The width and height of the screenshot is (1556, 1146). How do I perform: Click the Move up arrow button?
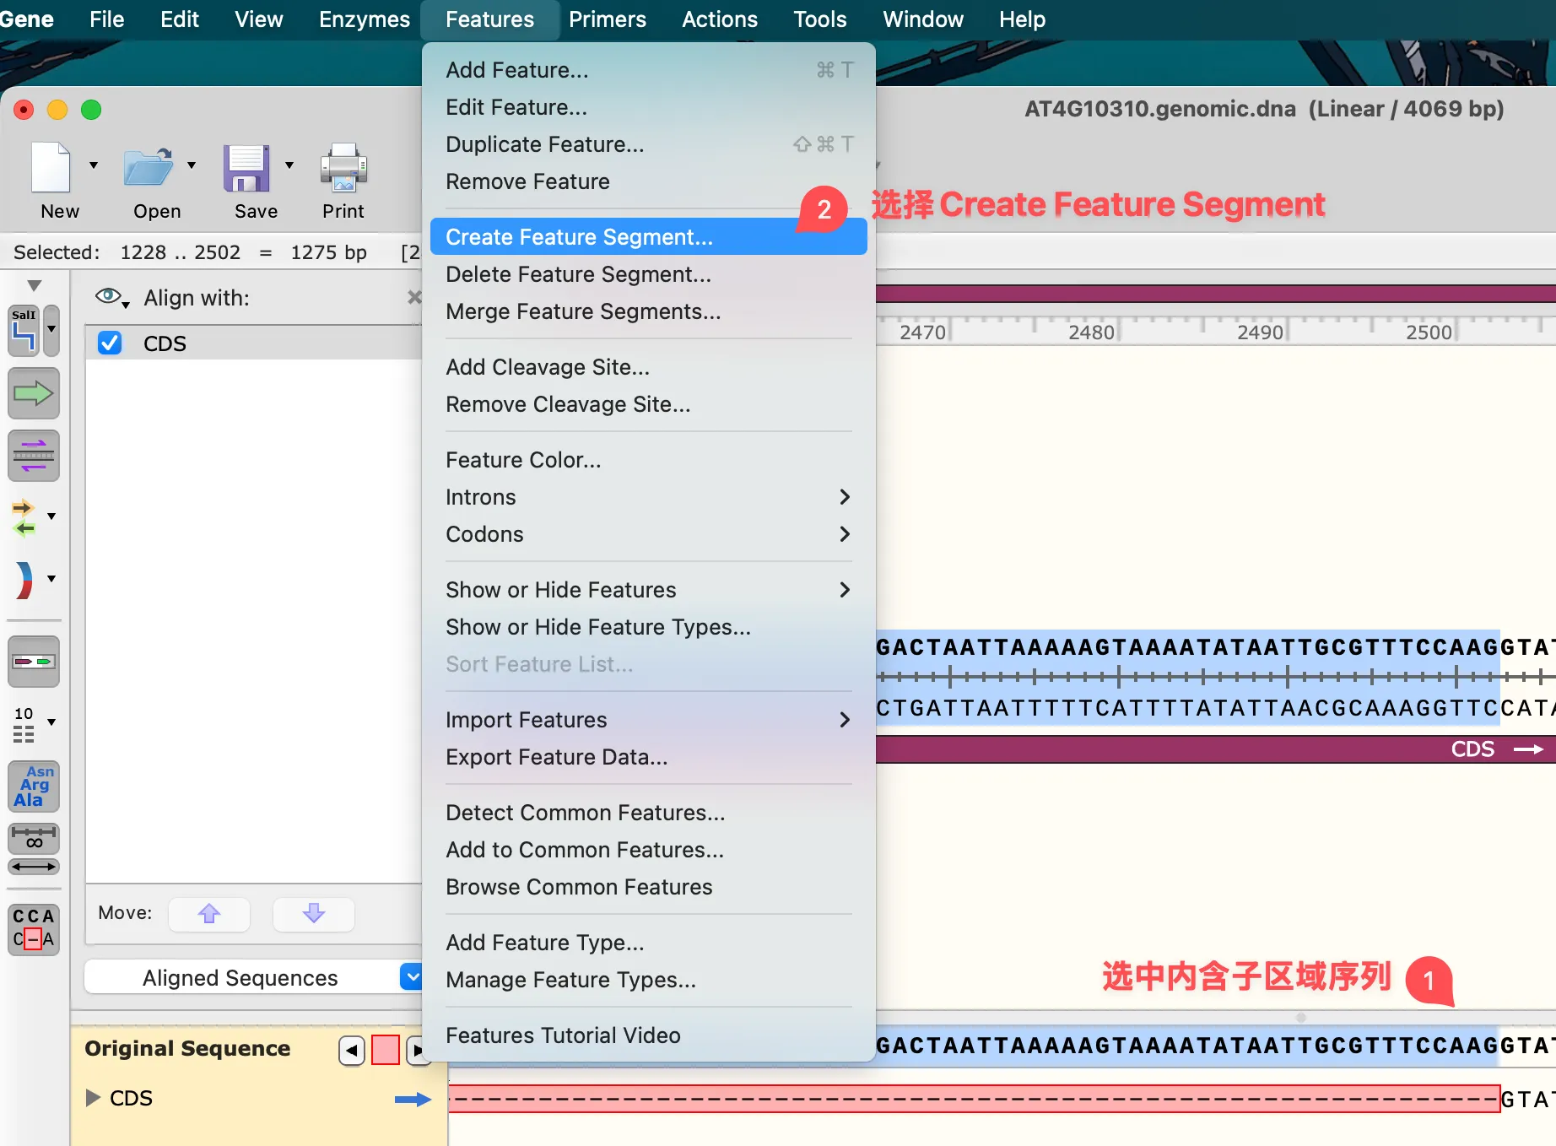point(209,913)
